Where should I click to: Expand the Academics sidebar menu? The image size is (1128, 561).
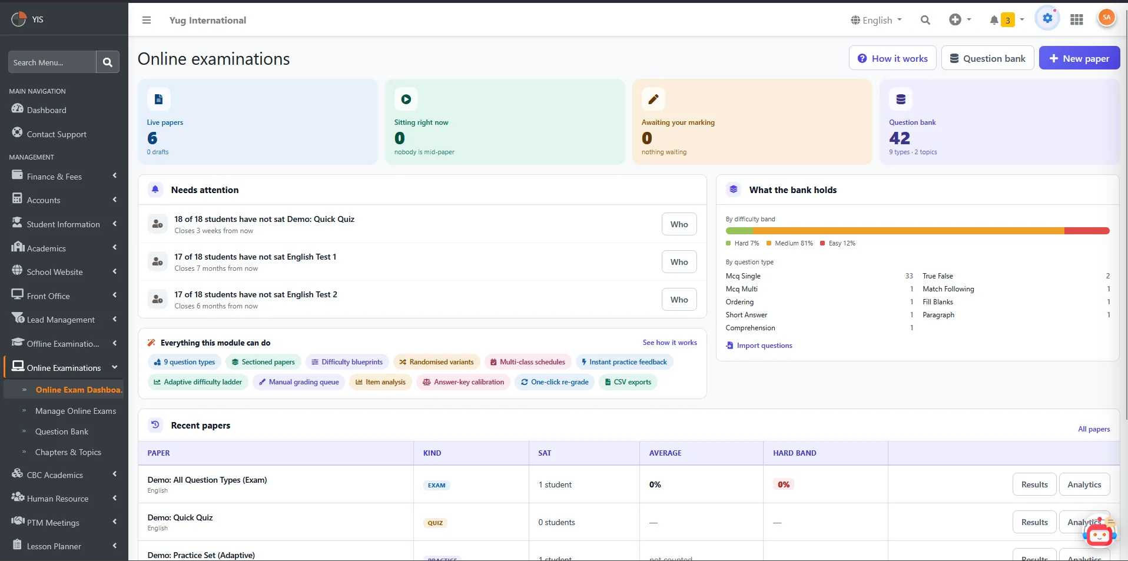coord(64,248)
